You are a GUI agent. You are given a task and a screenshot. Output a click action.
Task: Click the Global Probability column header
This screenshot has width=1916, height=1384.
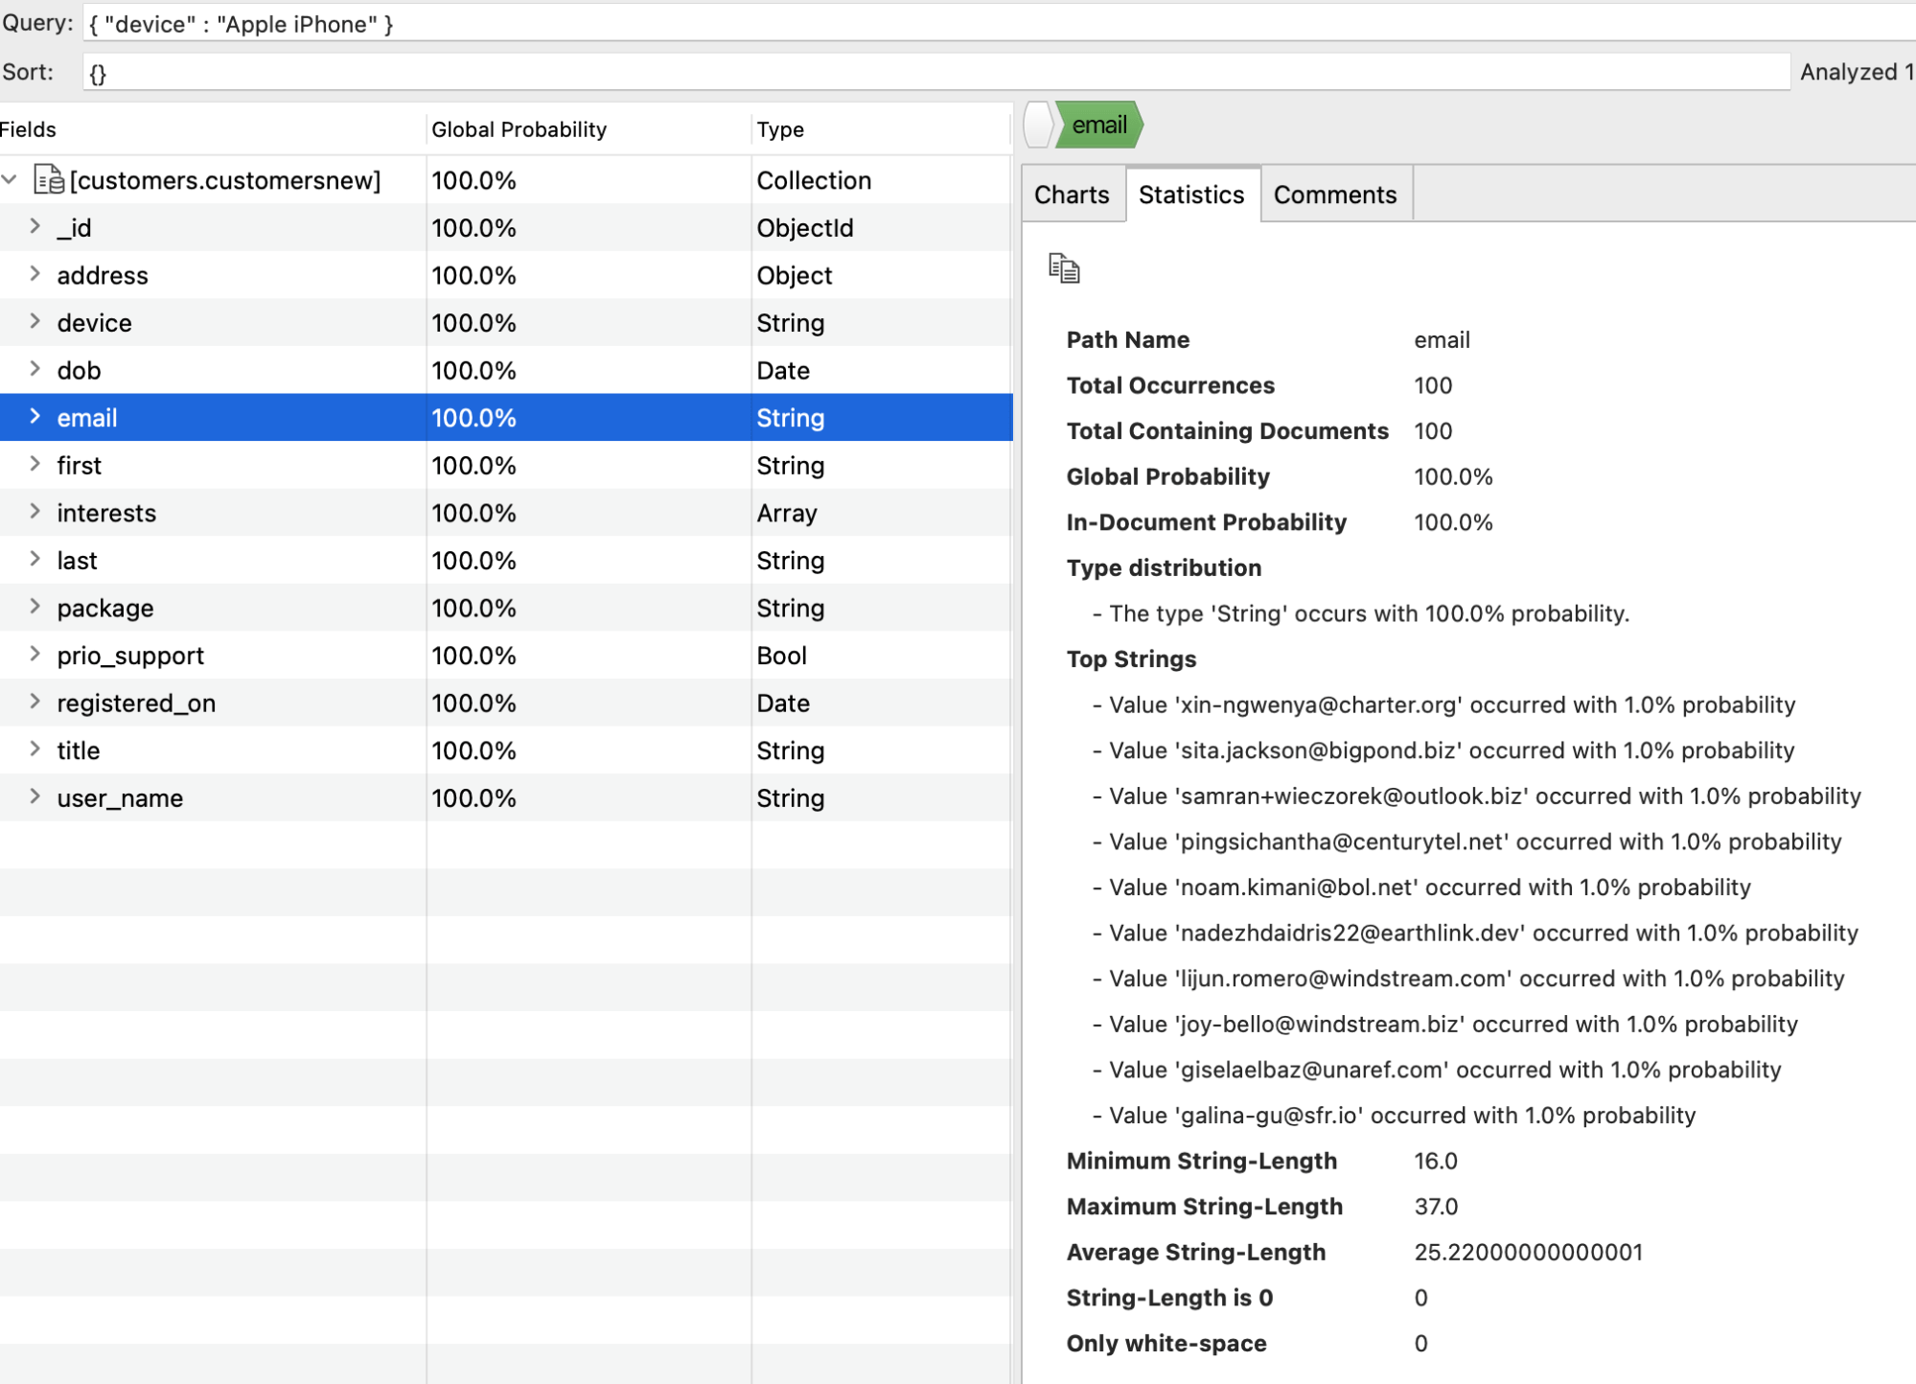coord(589,129)
